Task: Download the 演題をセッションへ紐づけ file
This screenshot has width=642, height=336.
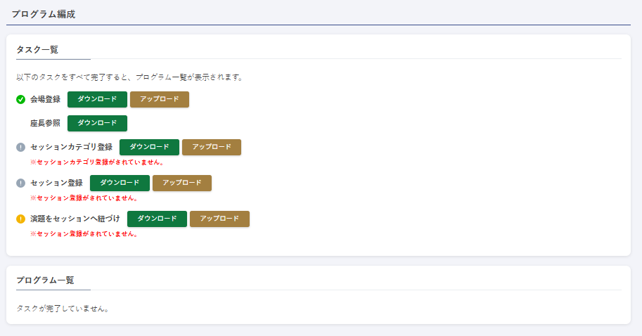Action: click(157, 219)
